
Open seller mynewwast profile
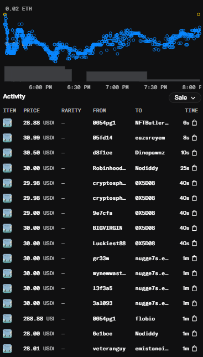point(110,273)
